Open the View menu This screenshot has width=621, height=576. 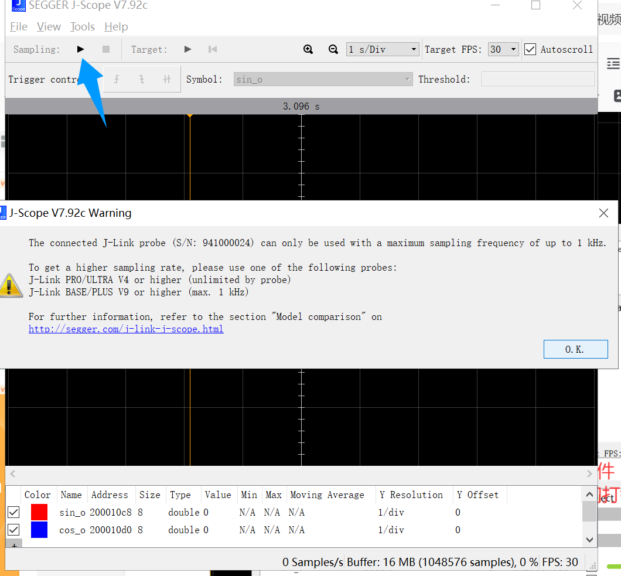coord(49,26)
